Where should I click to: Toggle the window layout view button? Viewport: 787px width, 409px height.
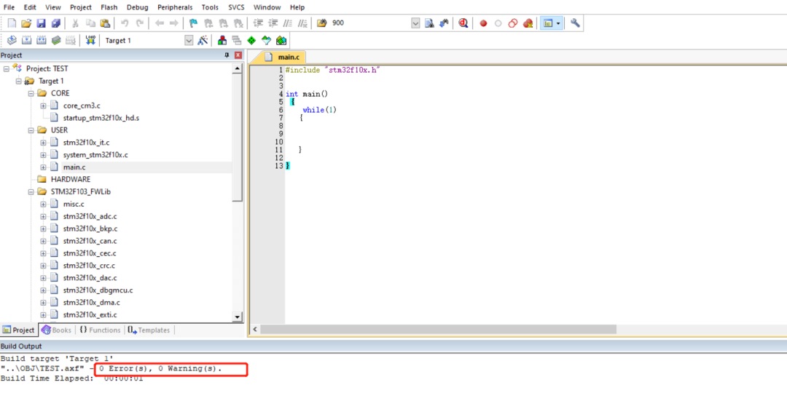(x=547, y=23)
